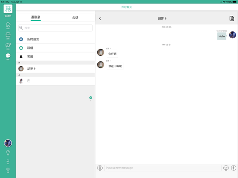Click the Z section header in contacts
The image size is (238, 178).
click(55, 75)
